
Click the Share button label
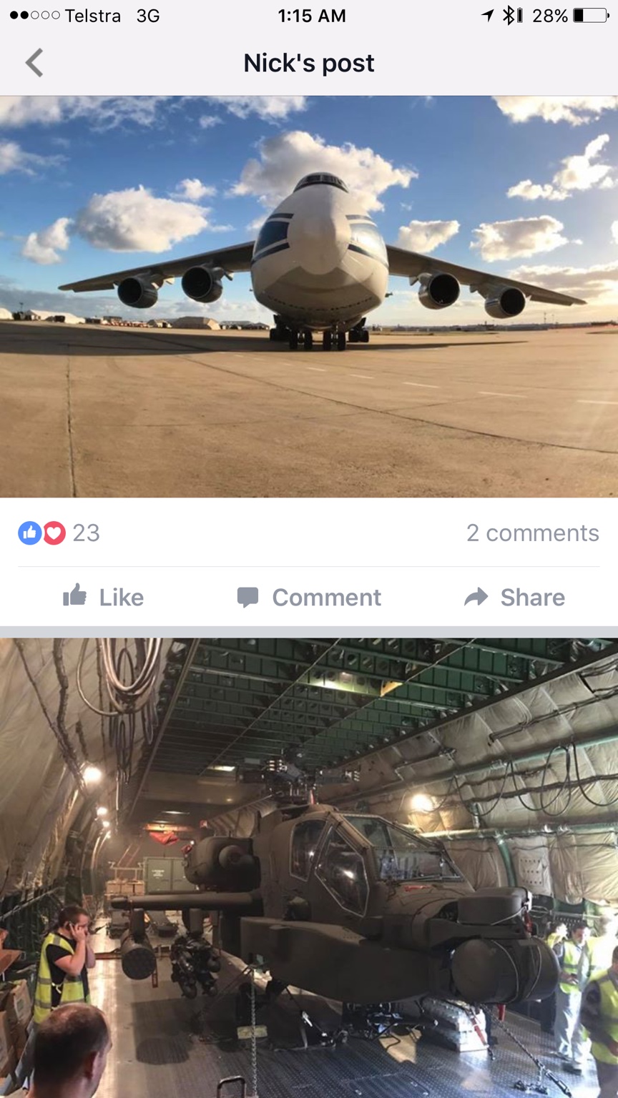(533, 598)
